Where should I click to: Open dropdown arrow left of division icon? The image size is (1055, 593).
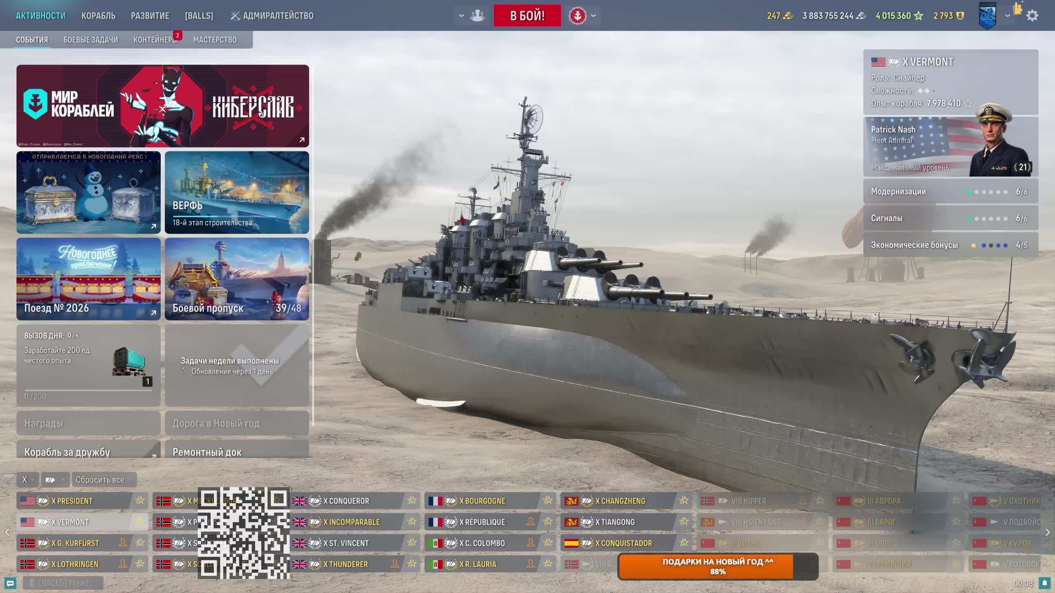(x=462, y=16)
